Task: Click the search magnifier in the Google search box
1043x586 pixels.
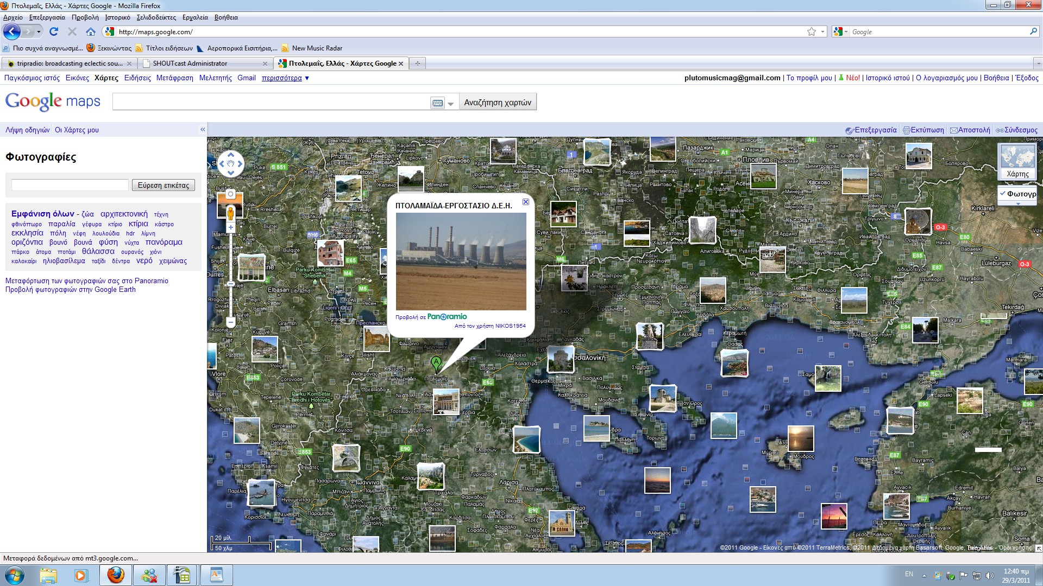Action: point(1033,31)
